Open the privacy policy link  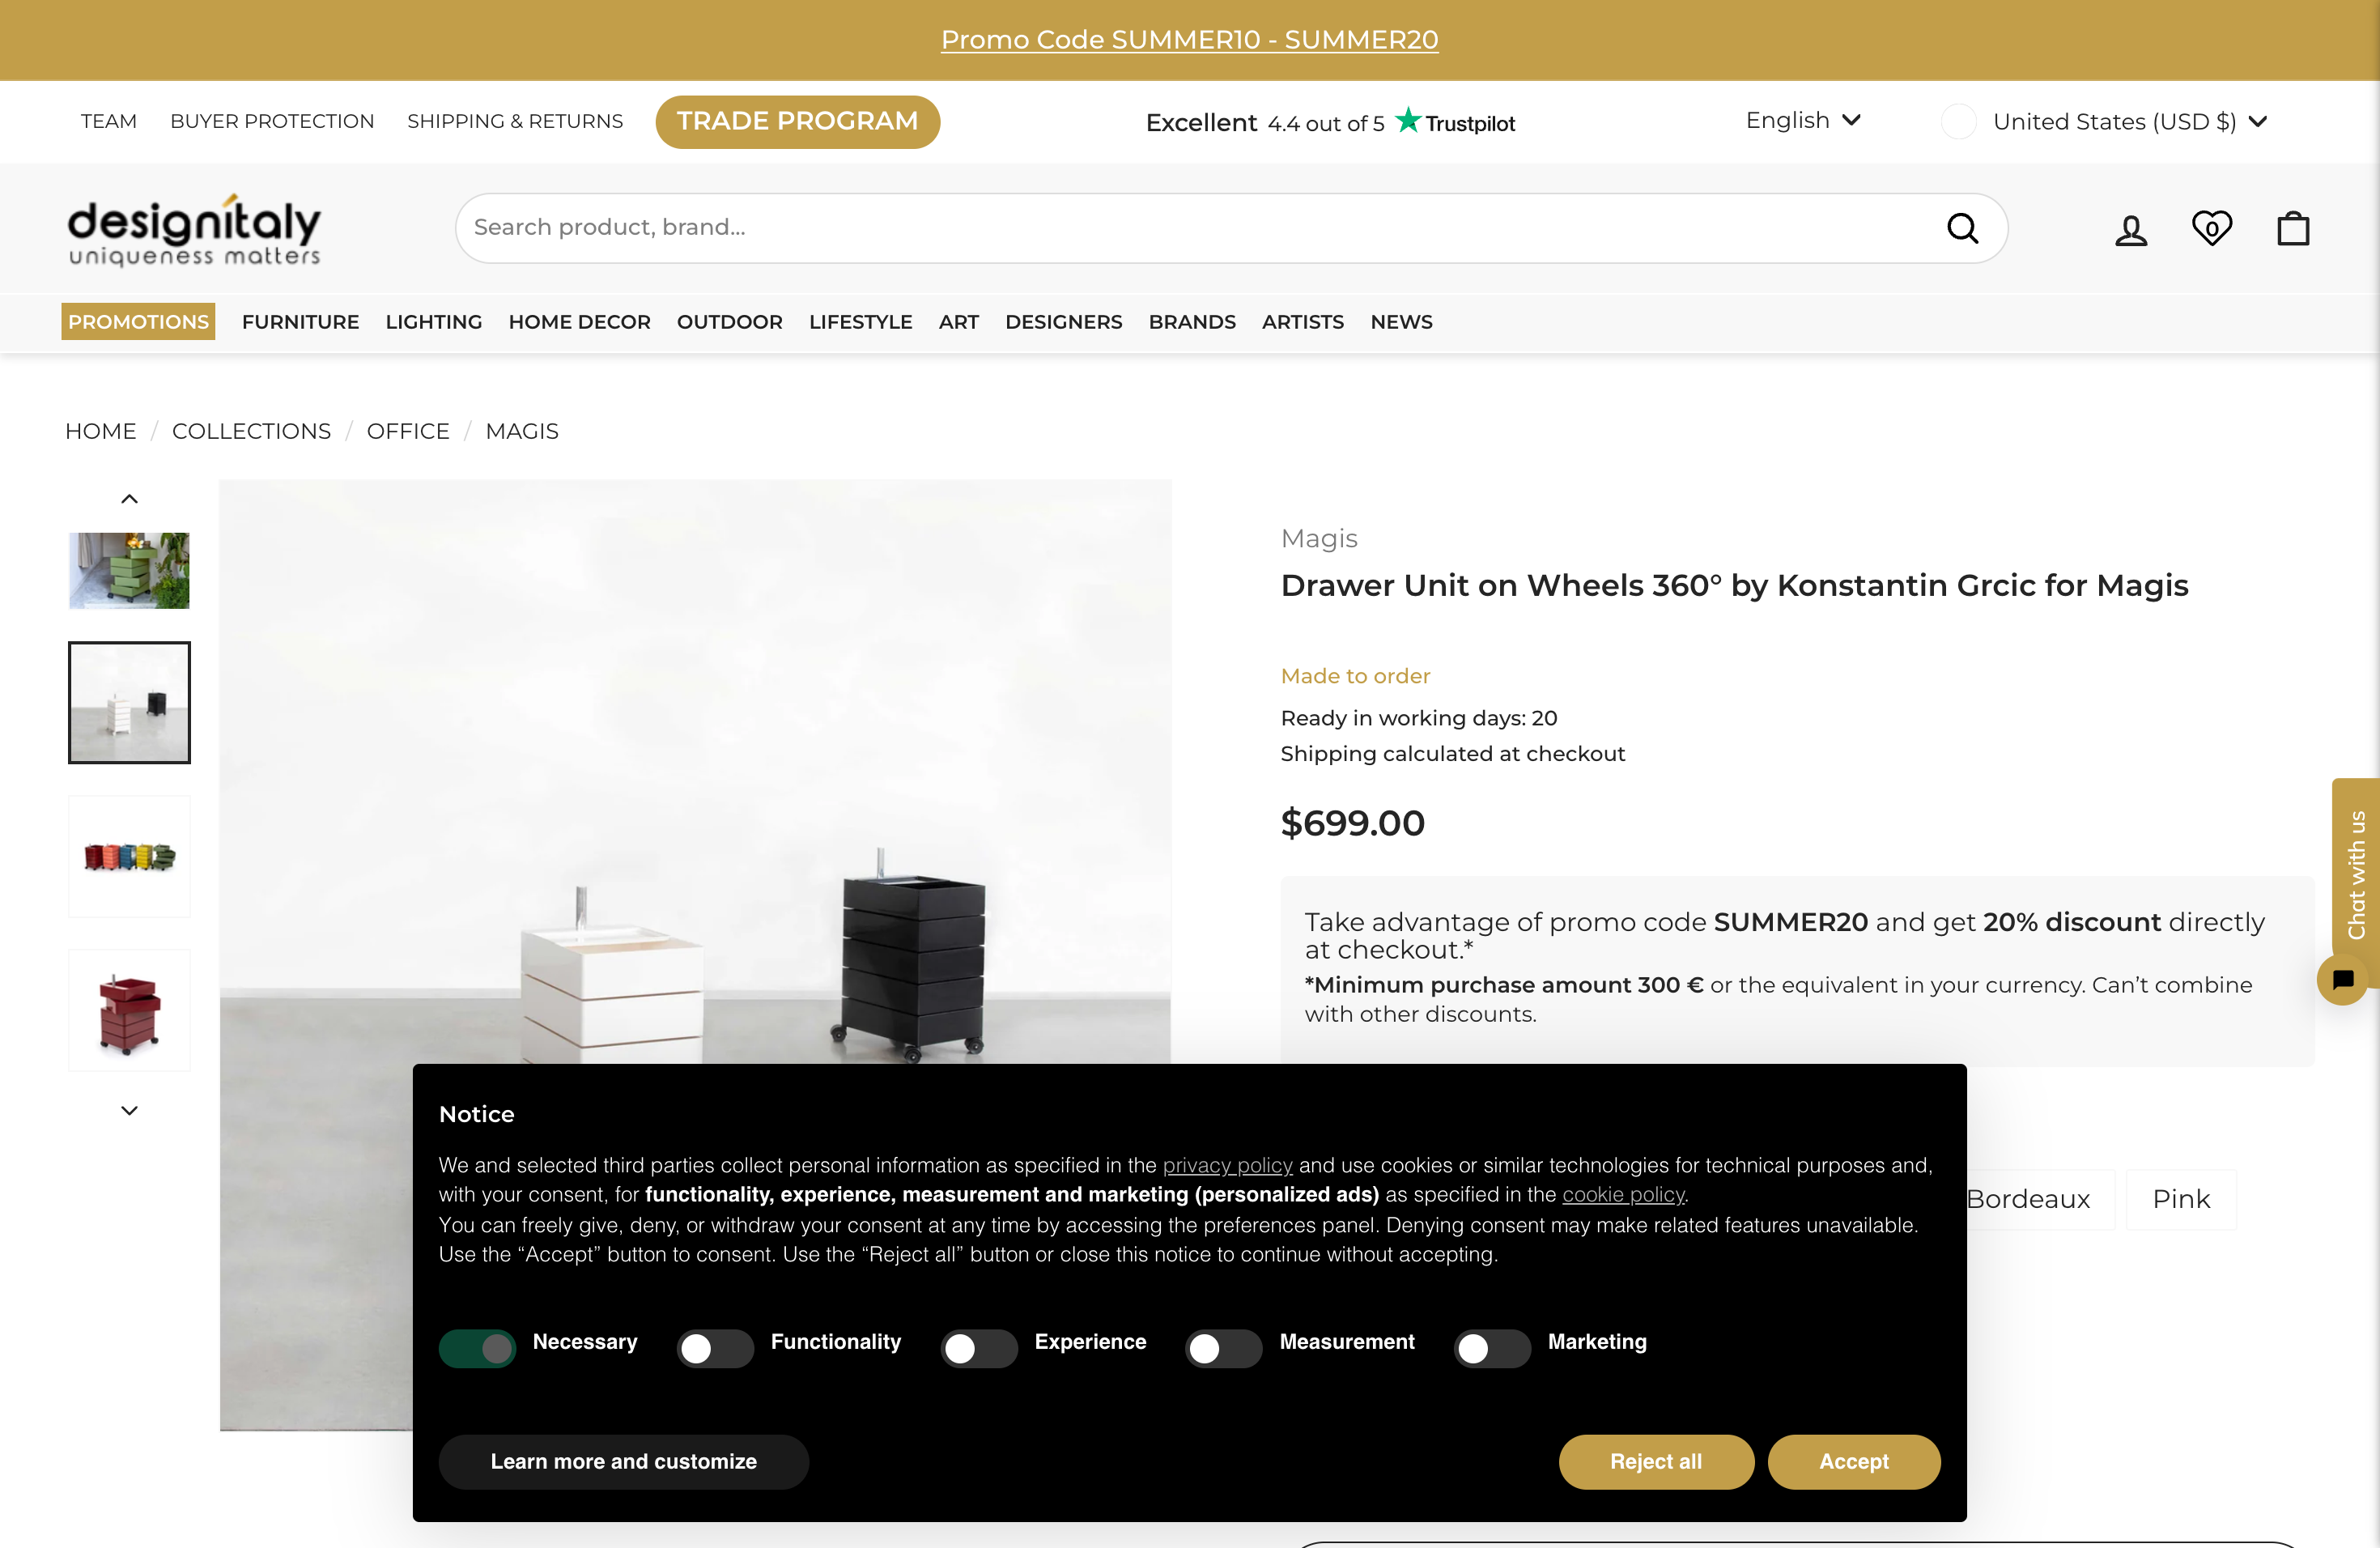pyautogui.click(x=1227, y=1165)
